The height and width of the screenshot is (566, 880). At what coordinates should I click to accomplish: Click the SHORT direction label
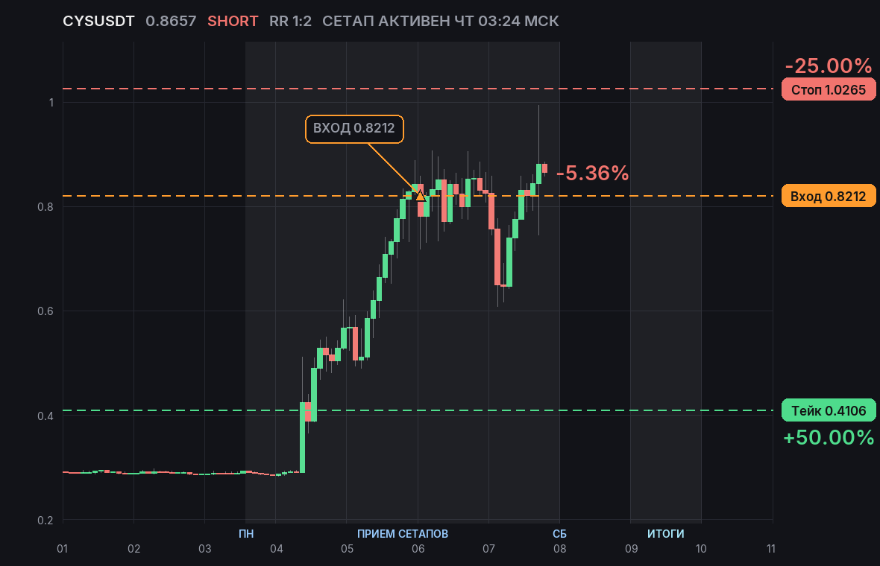pyautogui.click(x=233, y=22)
